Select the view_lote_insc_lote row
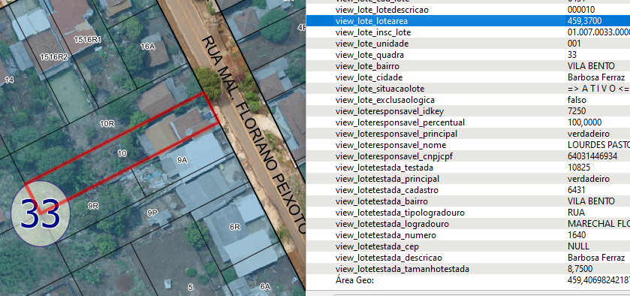 pos(468,32)
